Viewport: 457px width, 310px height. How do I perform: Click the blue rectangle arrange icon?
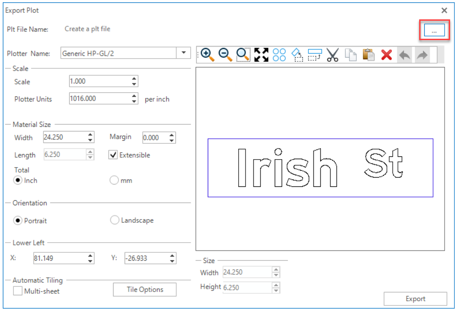[x=315, y=54]
